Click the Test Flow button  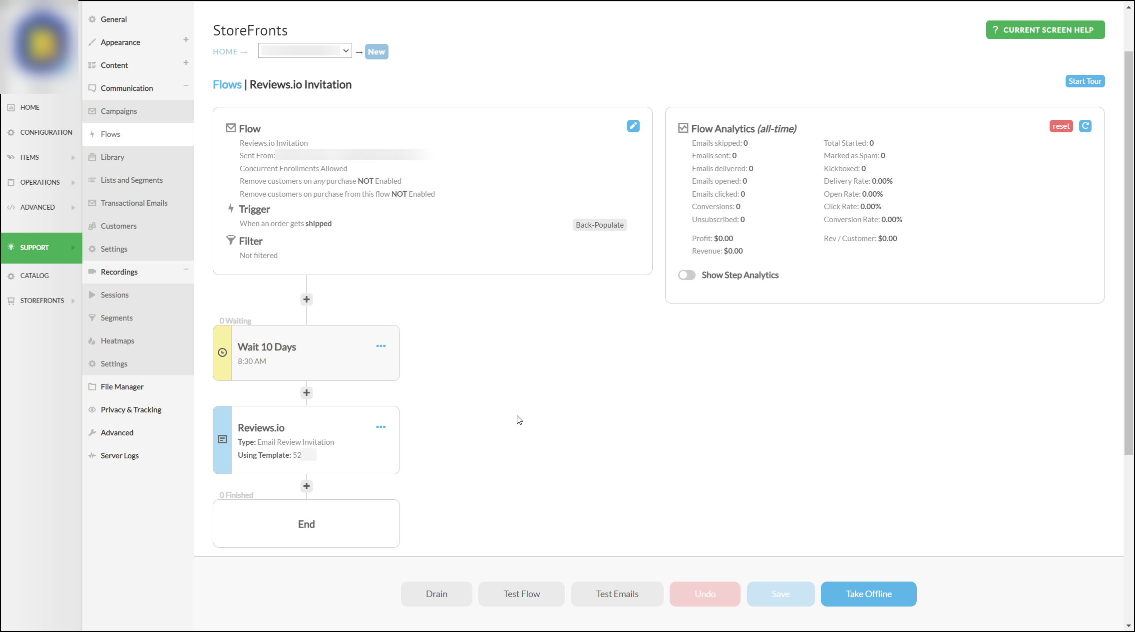click(521, 594)
